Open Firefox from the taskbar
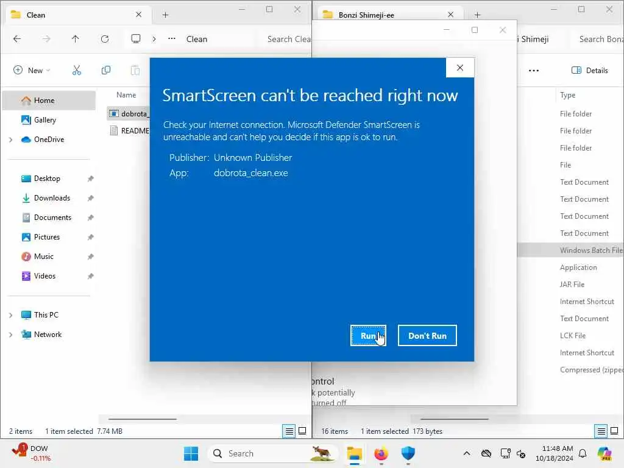624x468 pixels. [381, 453]
